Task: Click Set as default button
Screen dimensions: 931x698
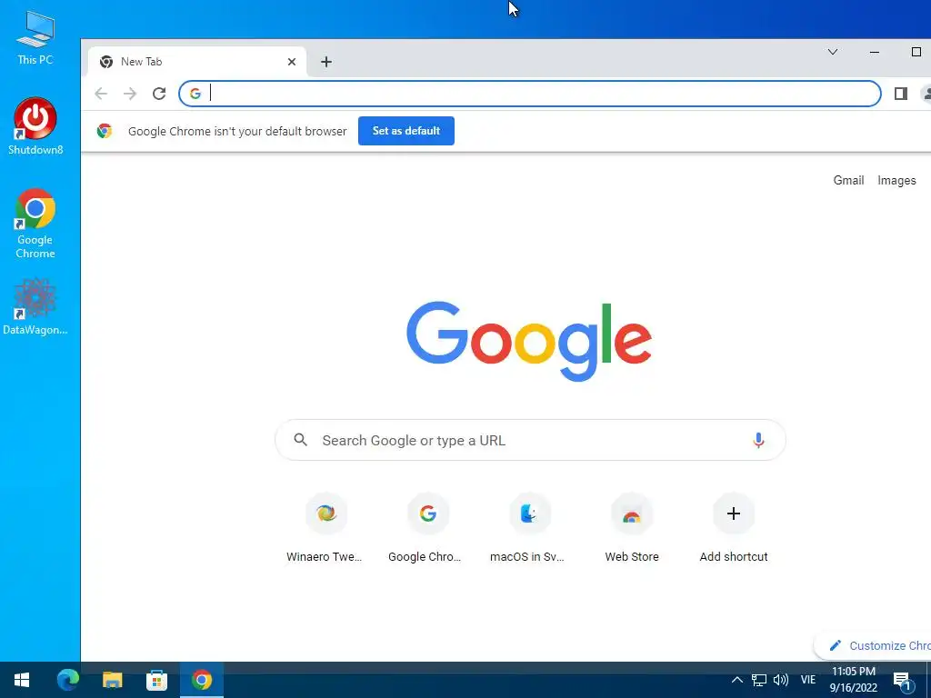Action: 406,131
